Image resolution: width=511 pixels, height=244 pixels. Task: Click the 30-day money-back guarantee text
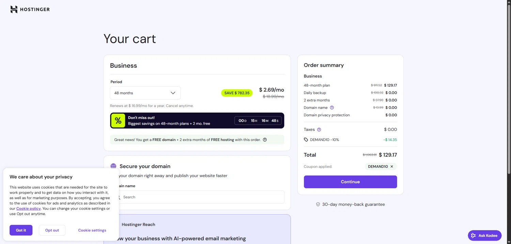[x=354, y=205]
